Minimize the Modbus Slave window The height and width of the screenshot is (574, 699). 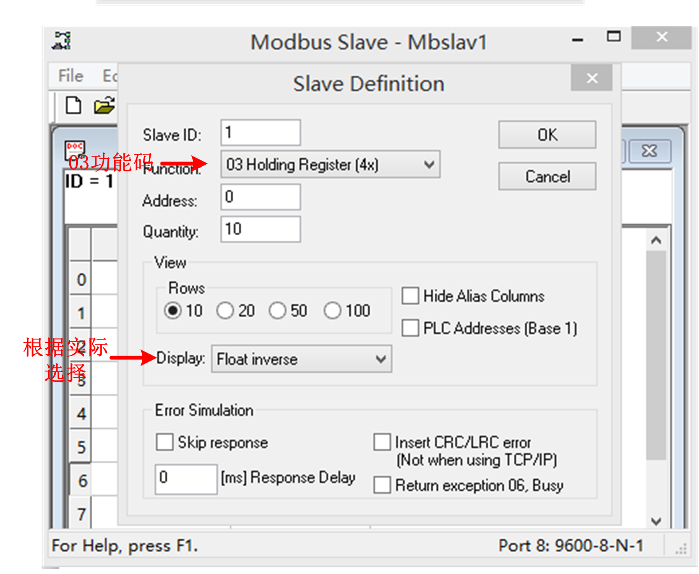578,39
